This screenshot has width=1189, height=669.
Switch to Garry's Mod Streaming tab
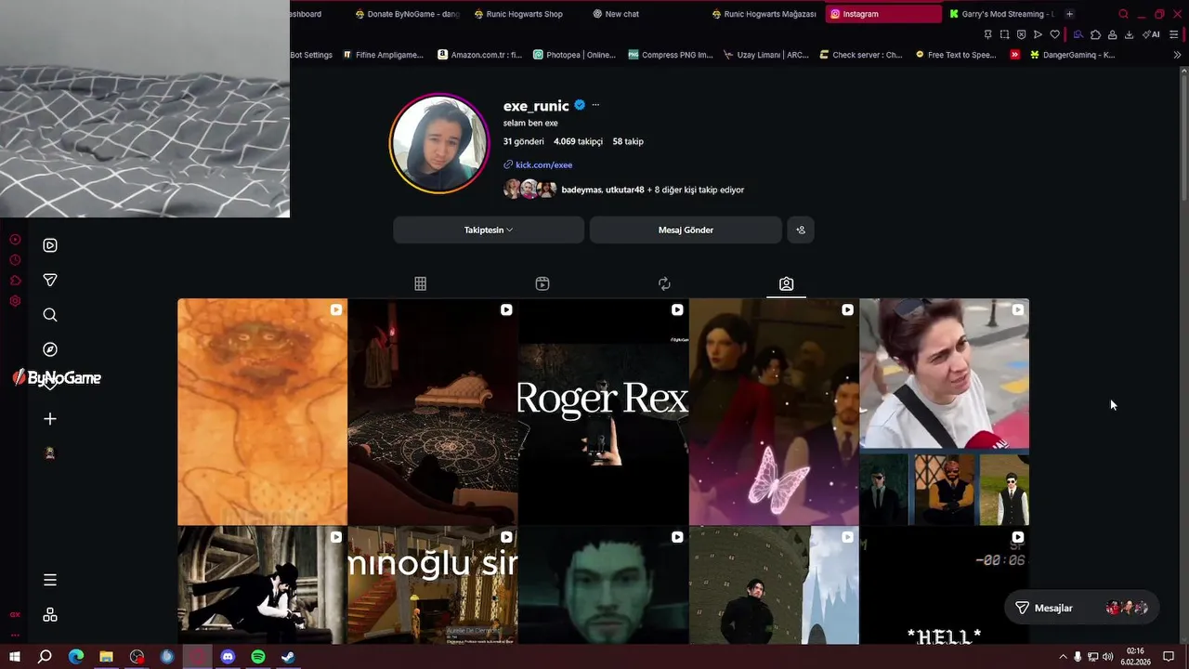tap(1001, 14)
